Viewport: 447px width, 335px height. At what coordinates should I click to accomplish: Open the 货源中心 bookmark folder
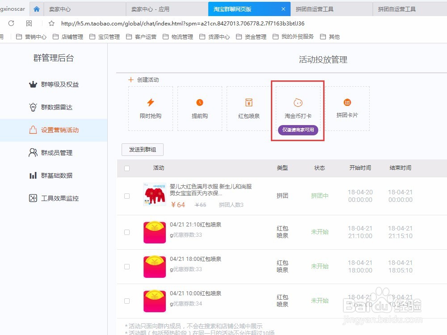[x=215, y=37]
